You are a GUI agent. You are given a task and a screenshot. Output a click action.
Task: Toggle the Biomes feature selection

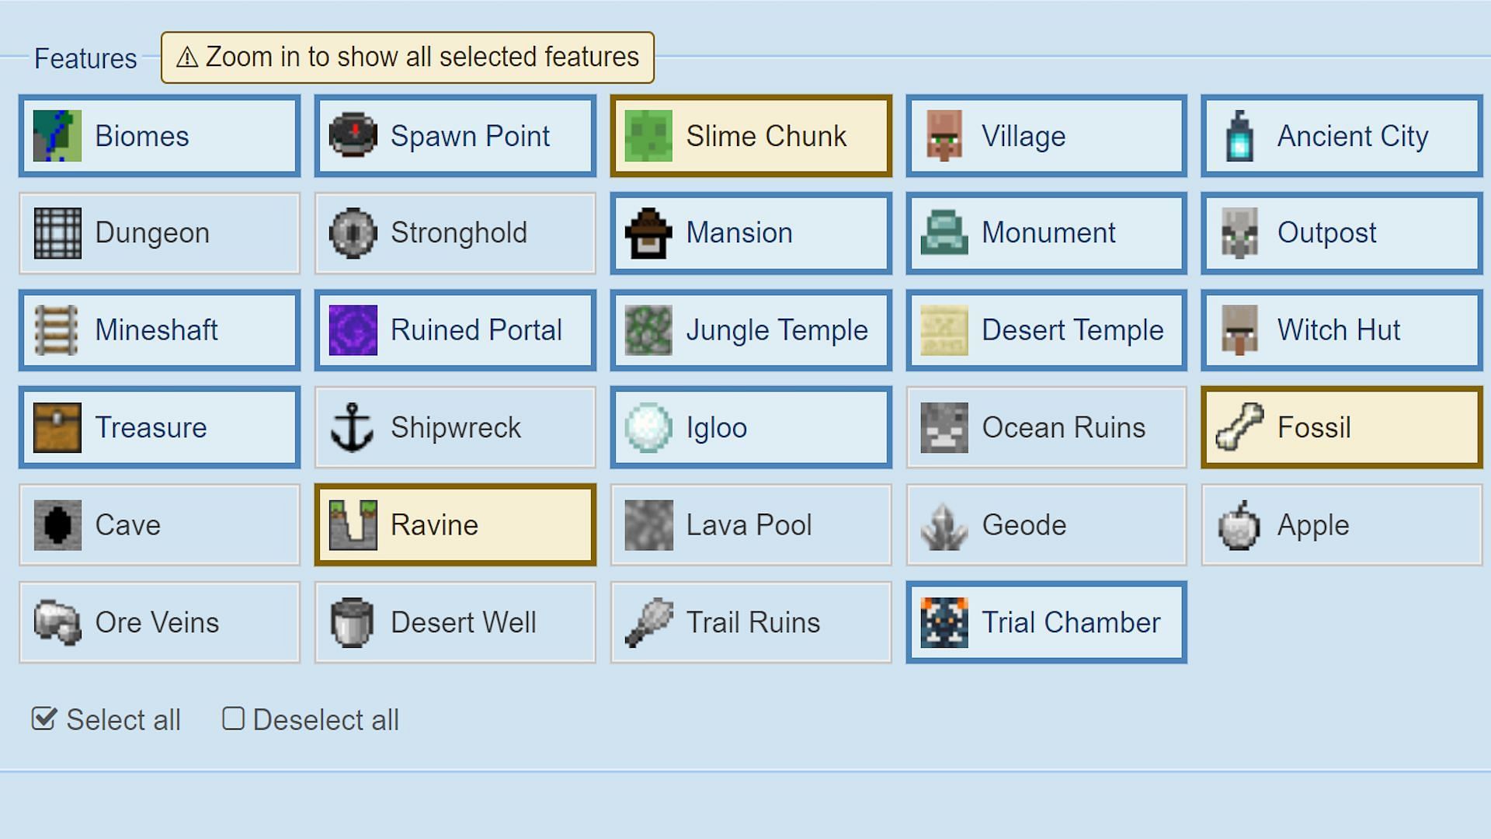(x=158, y=134)
